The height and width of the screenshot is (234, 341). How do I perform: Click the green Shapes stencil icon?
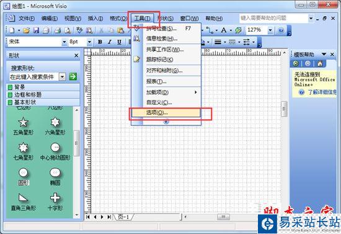[x=238, y=30]
